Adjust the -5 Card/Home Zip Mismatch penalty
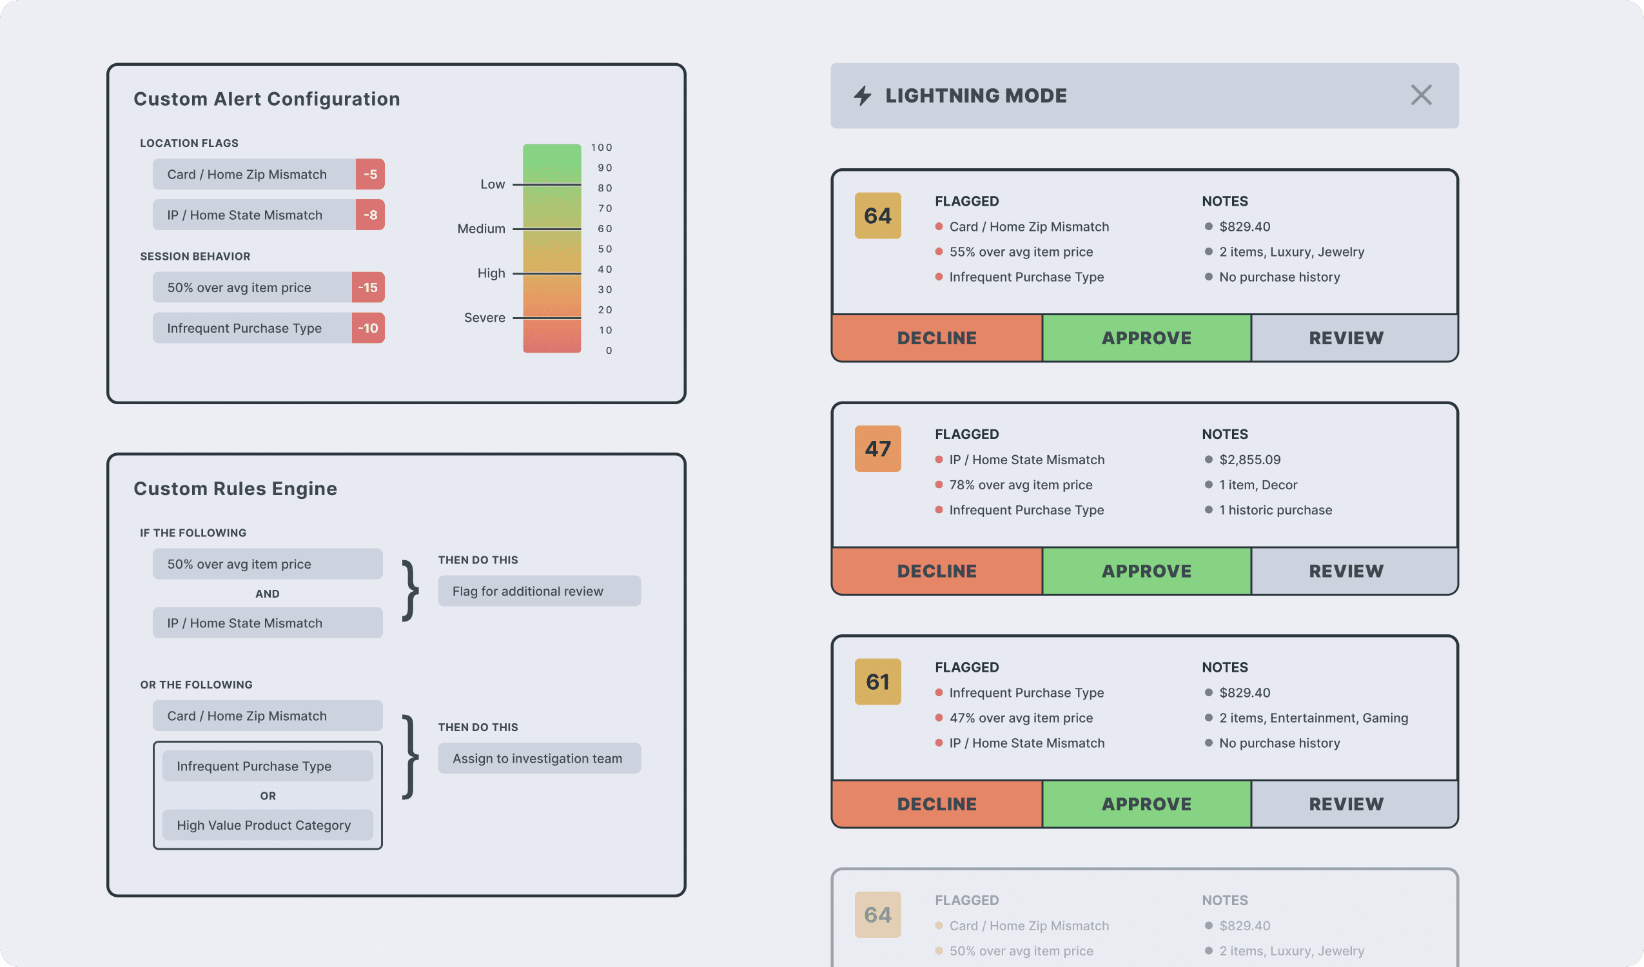The width and height of the screenshot is (1644, 967). pos(370,174)
